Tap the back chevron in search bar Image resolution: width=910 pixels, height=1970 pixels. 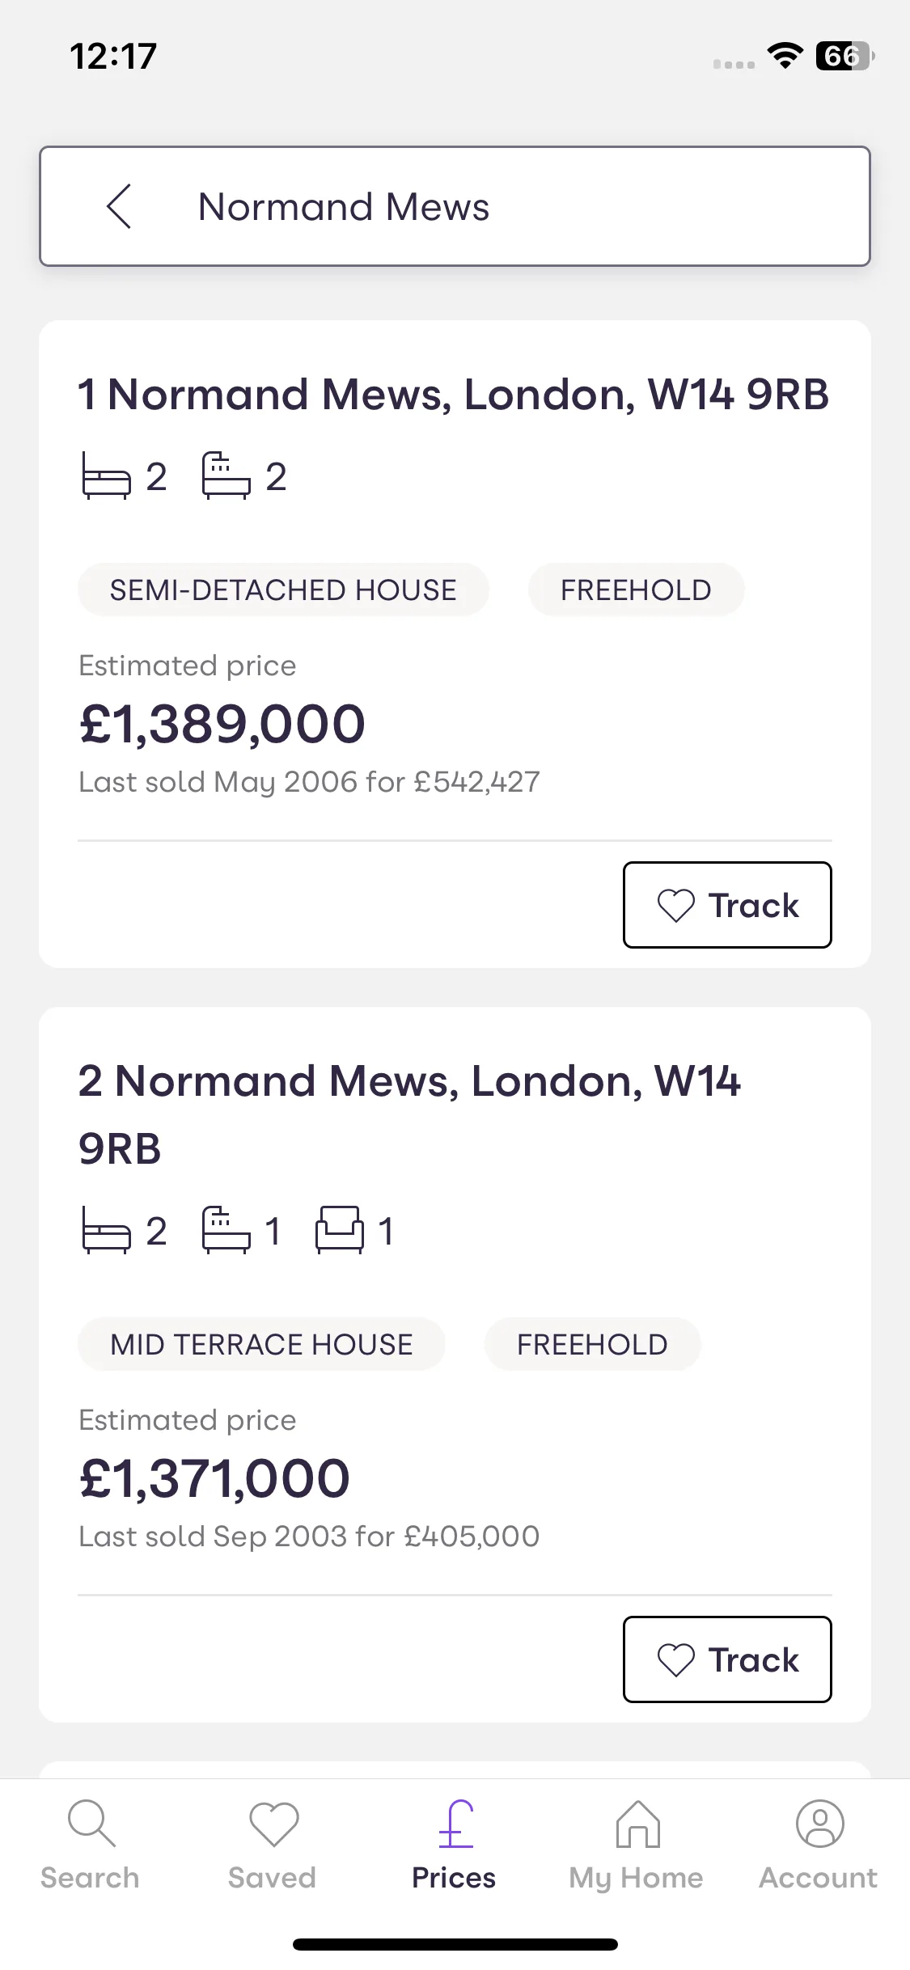click(x=119, y=206)
